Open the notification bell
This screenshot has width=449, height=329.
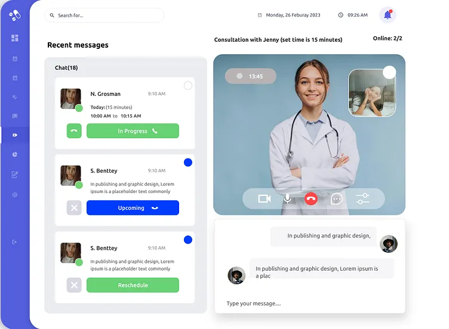coord(388,14)
